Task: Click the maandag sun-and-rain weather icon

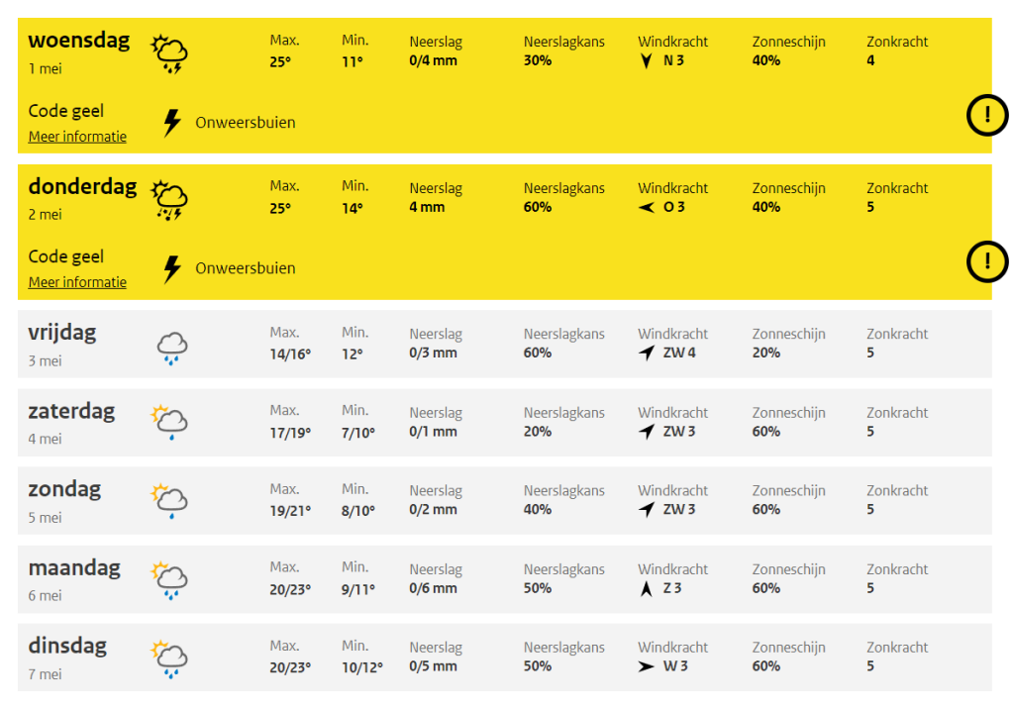Action: [168, 580]
